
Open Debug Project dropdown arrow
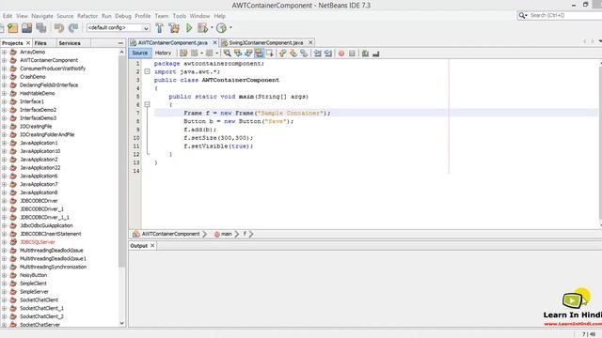(212, 27)
